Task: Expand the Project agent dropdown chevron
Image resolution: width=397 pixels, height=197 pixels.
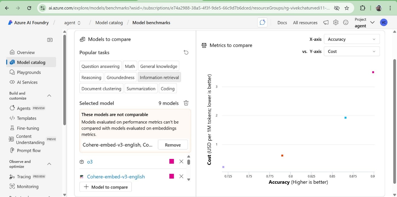Action: 372,22
